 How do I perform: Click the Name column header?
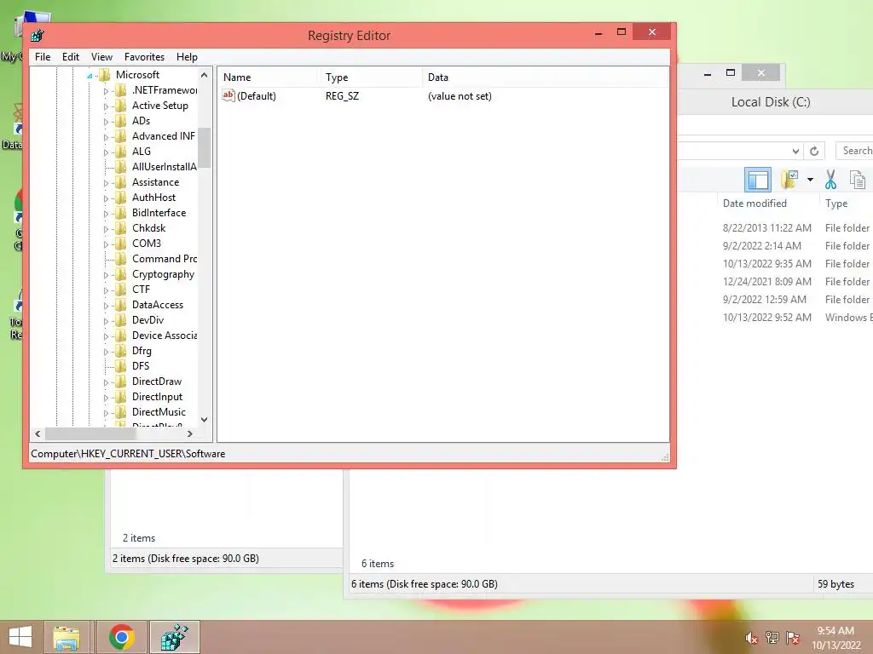(268, 77)
